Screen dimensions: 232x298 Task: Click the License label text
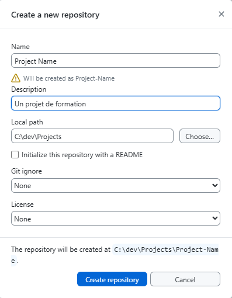[22, 205]
